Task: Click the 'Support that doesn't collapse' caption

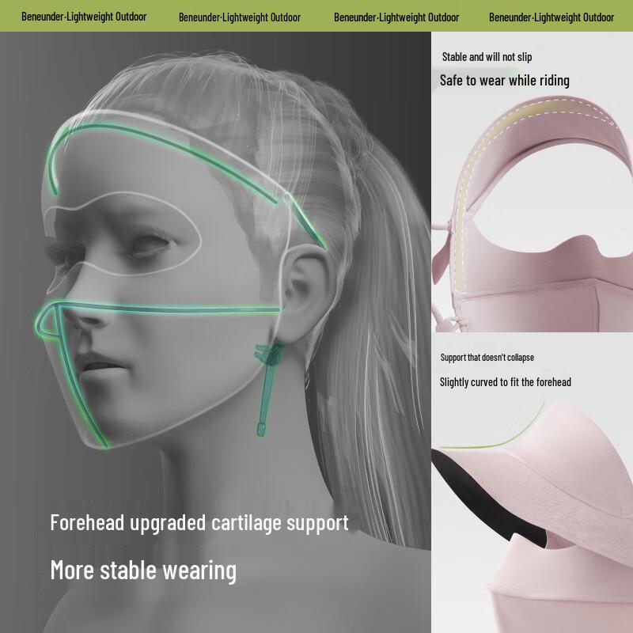Action: pyautogui.click(x=487, y=358)
